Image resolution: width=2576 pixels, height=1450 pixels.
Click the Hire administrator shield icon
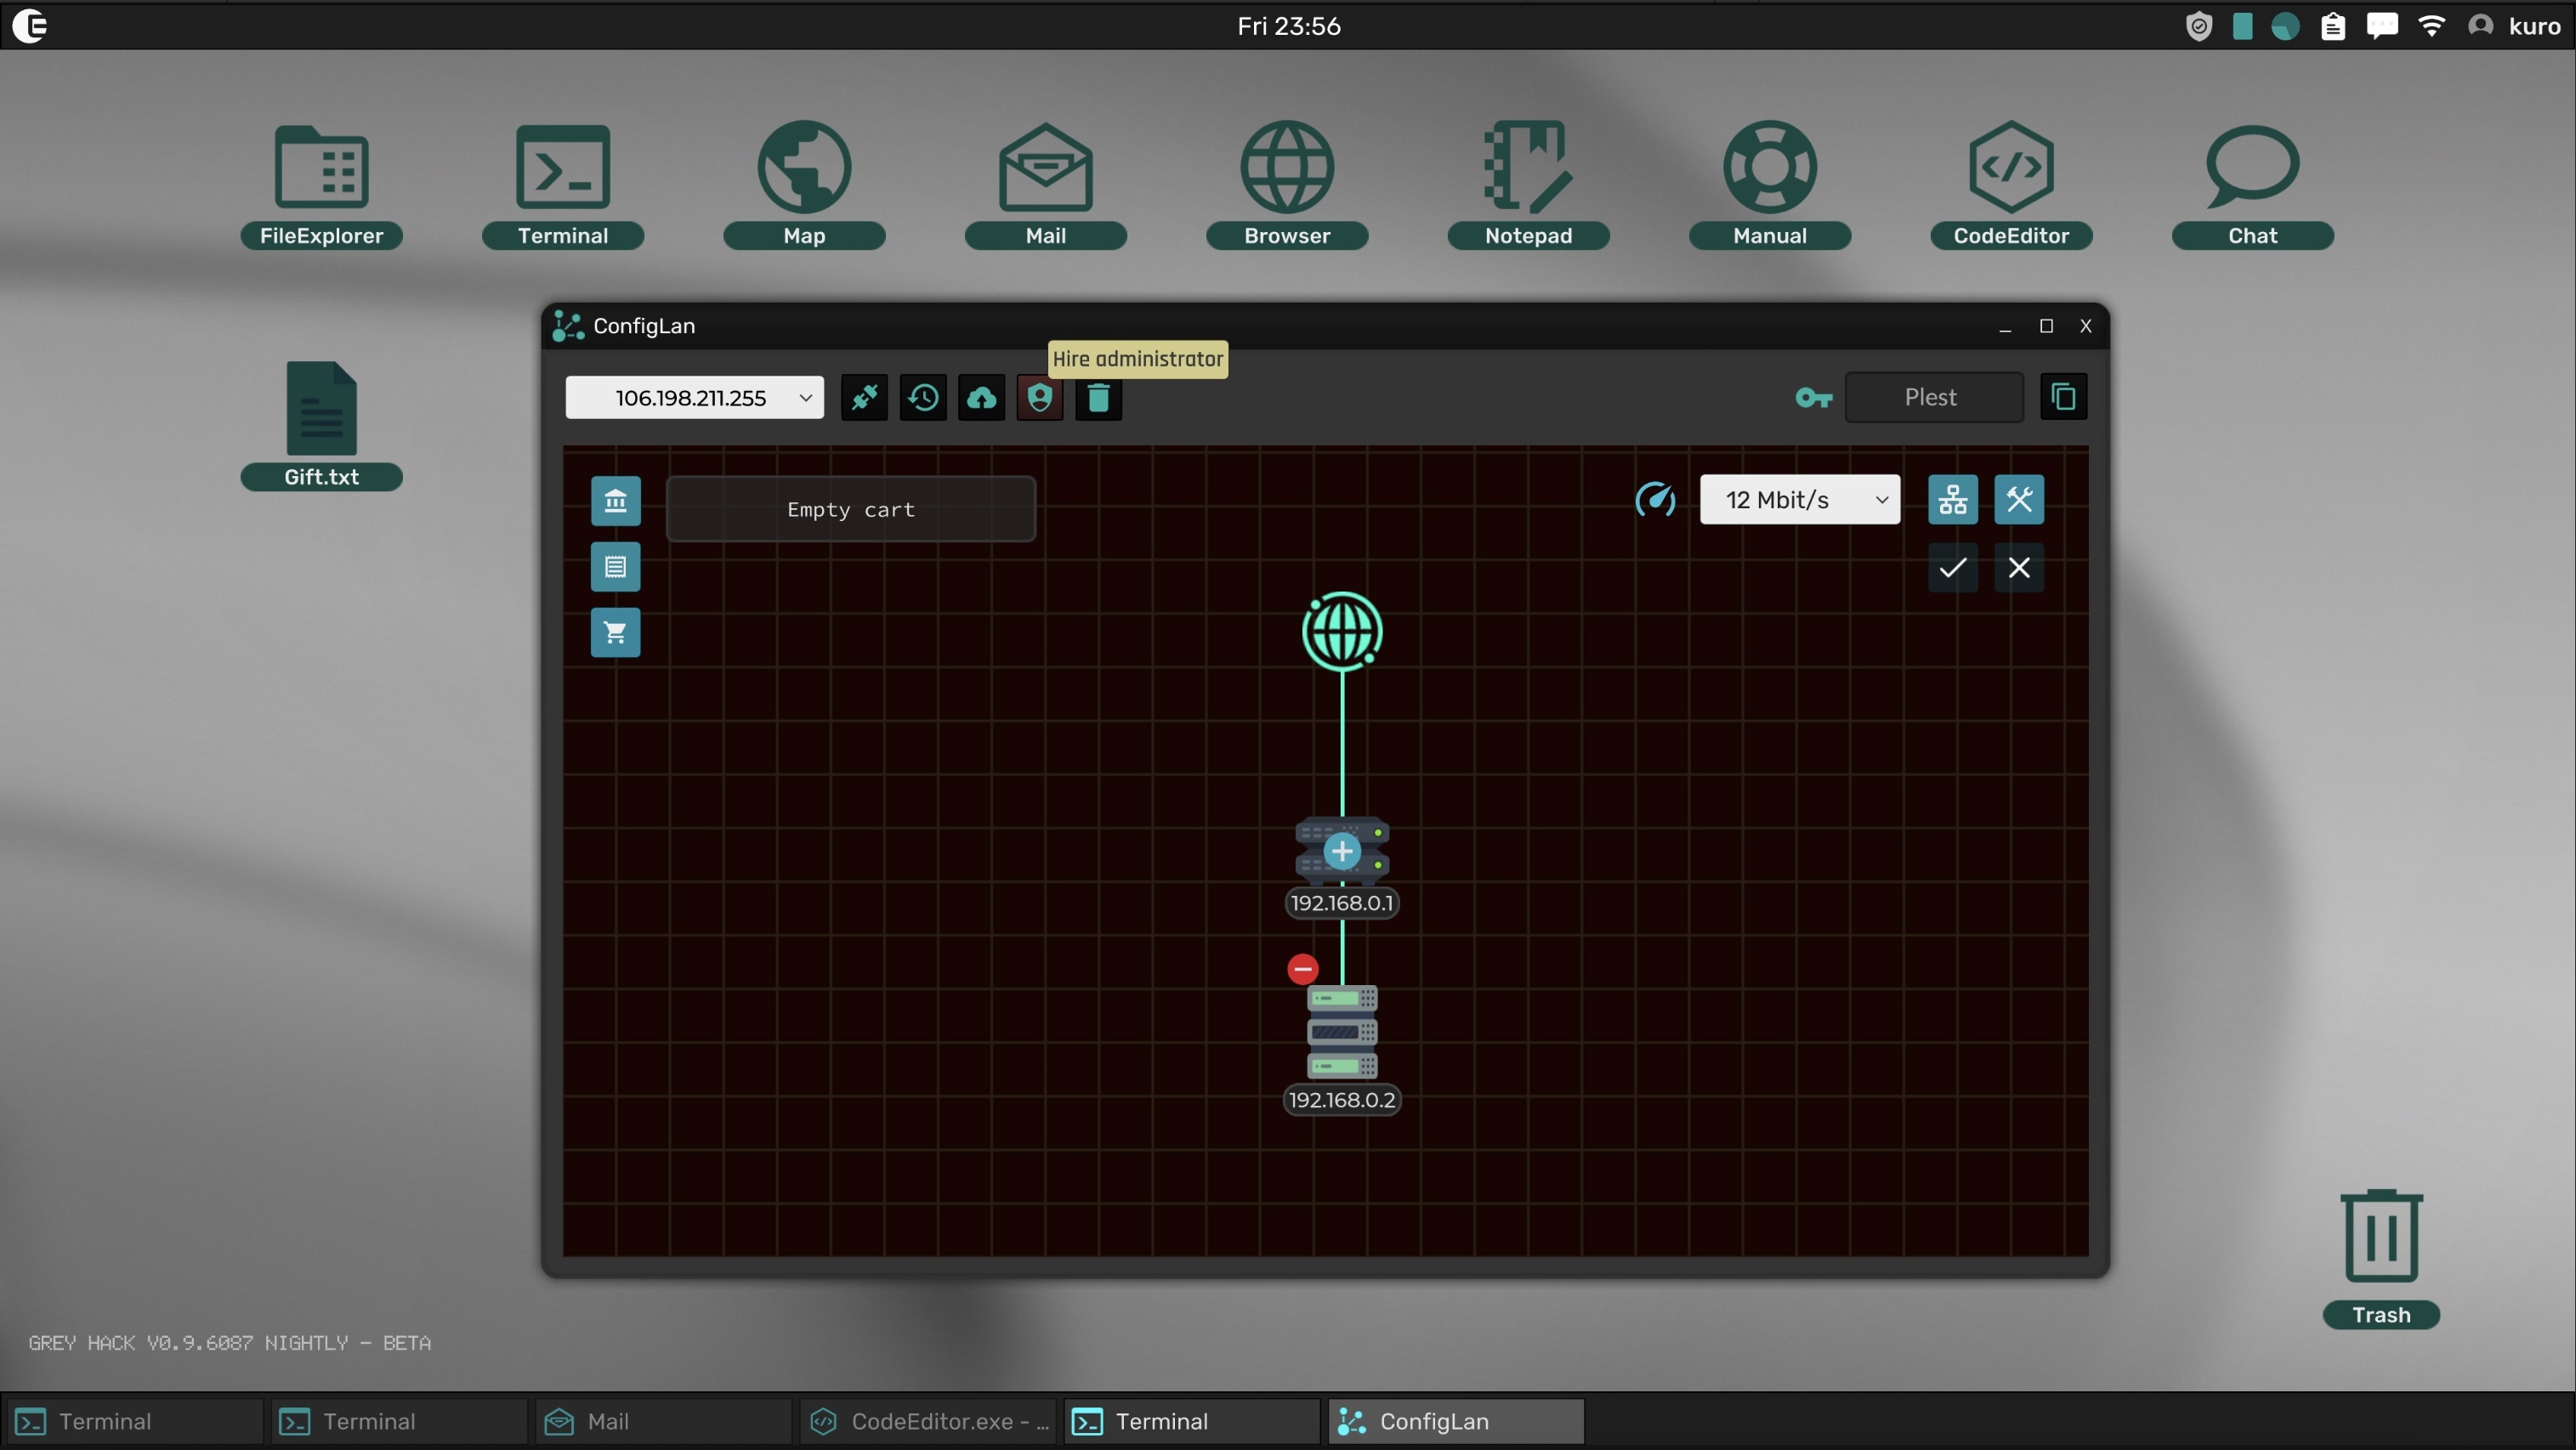1040,398
